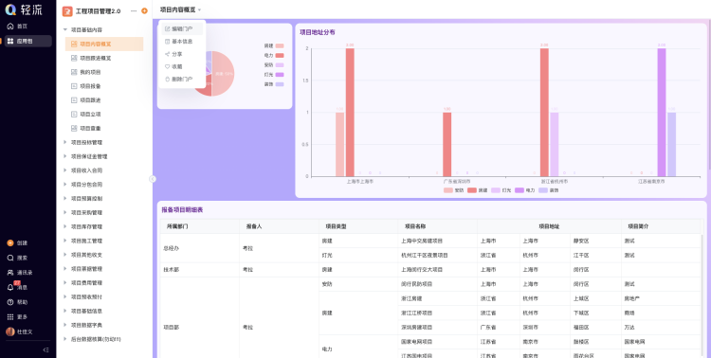
Task: Click the 项目数据字典 tree label
Action: (x=86, y=325)
